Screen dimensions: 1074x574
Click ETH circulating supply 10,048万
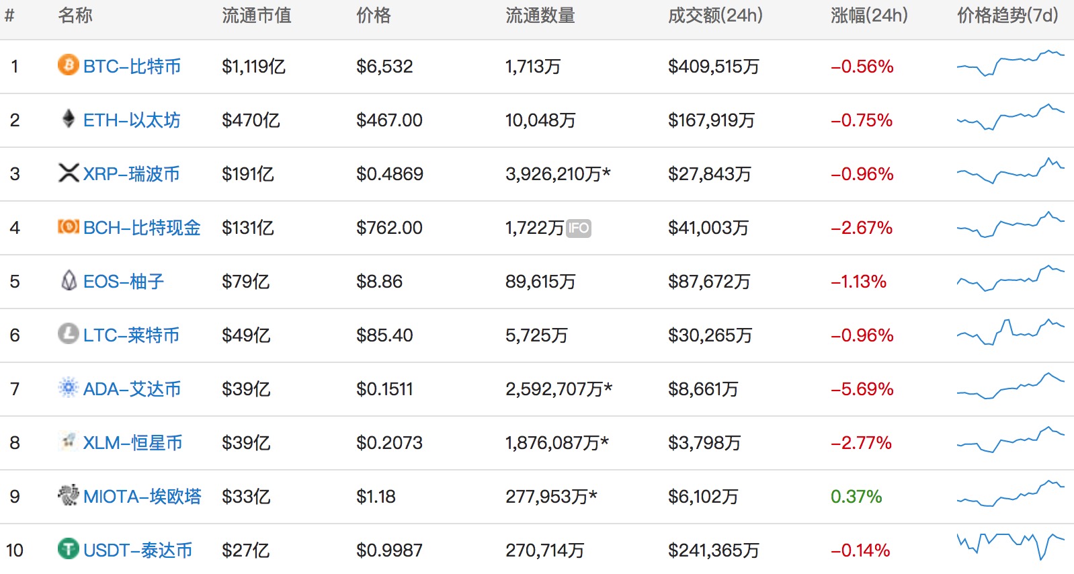tap(540, 120)
